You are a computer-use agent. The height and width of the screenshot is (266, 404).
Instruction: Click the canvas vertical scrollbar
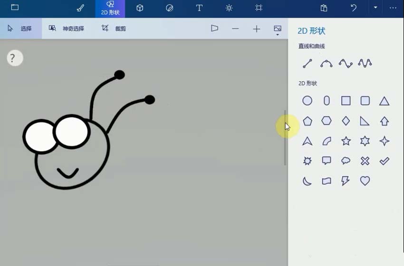point(285,137)
